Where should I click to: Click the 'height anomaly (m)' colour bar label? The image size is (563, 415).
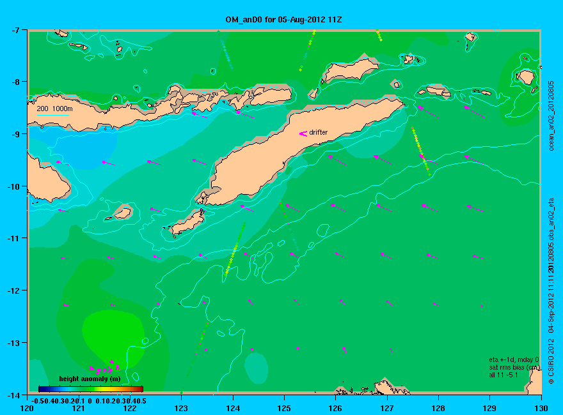(90, 379)
